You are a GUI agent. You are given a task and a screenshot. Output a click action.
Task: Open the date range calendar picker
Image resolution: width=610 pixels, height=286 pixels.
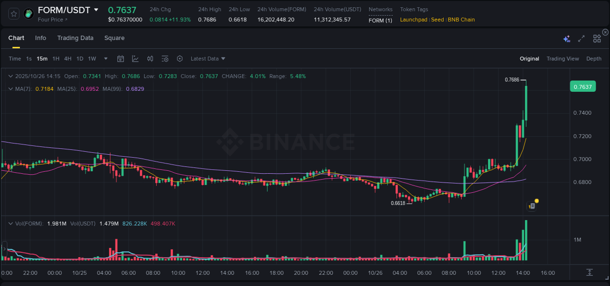pos(121,58)
